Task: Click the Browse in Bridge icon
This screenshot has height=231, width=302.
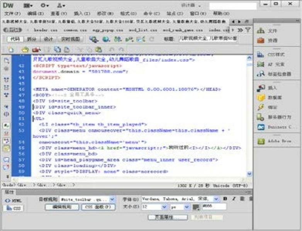Action: tap(36, 50)
